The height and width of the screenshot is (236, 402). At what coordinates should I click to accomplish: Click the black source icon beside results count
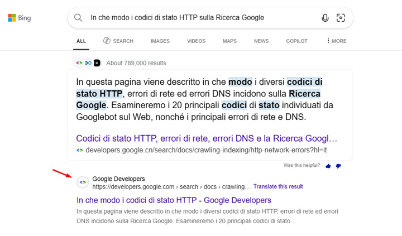point(97,63)
